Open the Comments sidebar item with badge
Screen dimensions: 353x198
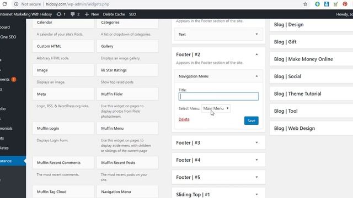pyautogui.click(x=8, y=79)
